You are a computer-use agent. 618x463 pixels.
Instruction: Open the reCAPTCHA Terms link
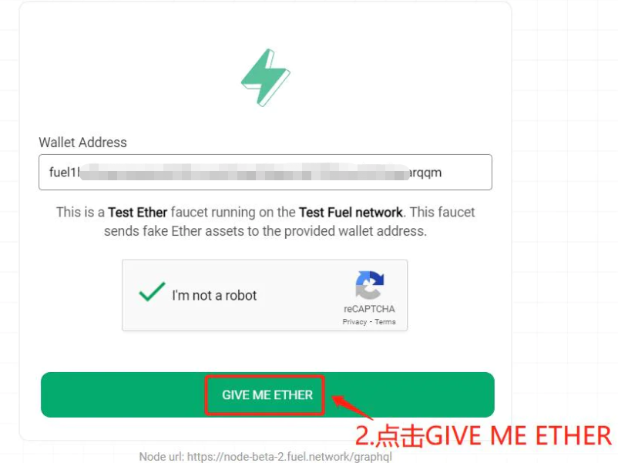pos(385,322)
